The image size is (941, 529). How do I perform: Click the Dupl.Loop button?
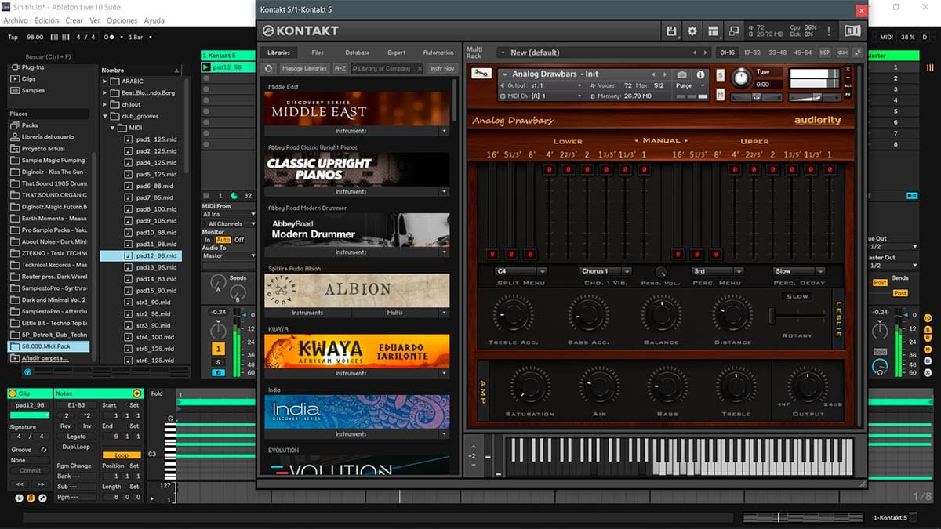tap(76, 447)
